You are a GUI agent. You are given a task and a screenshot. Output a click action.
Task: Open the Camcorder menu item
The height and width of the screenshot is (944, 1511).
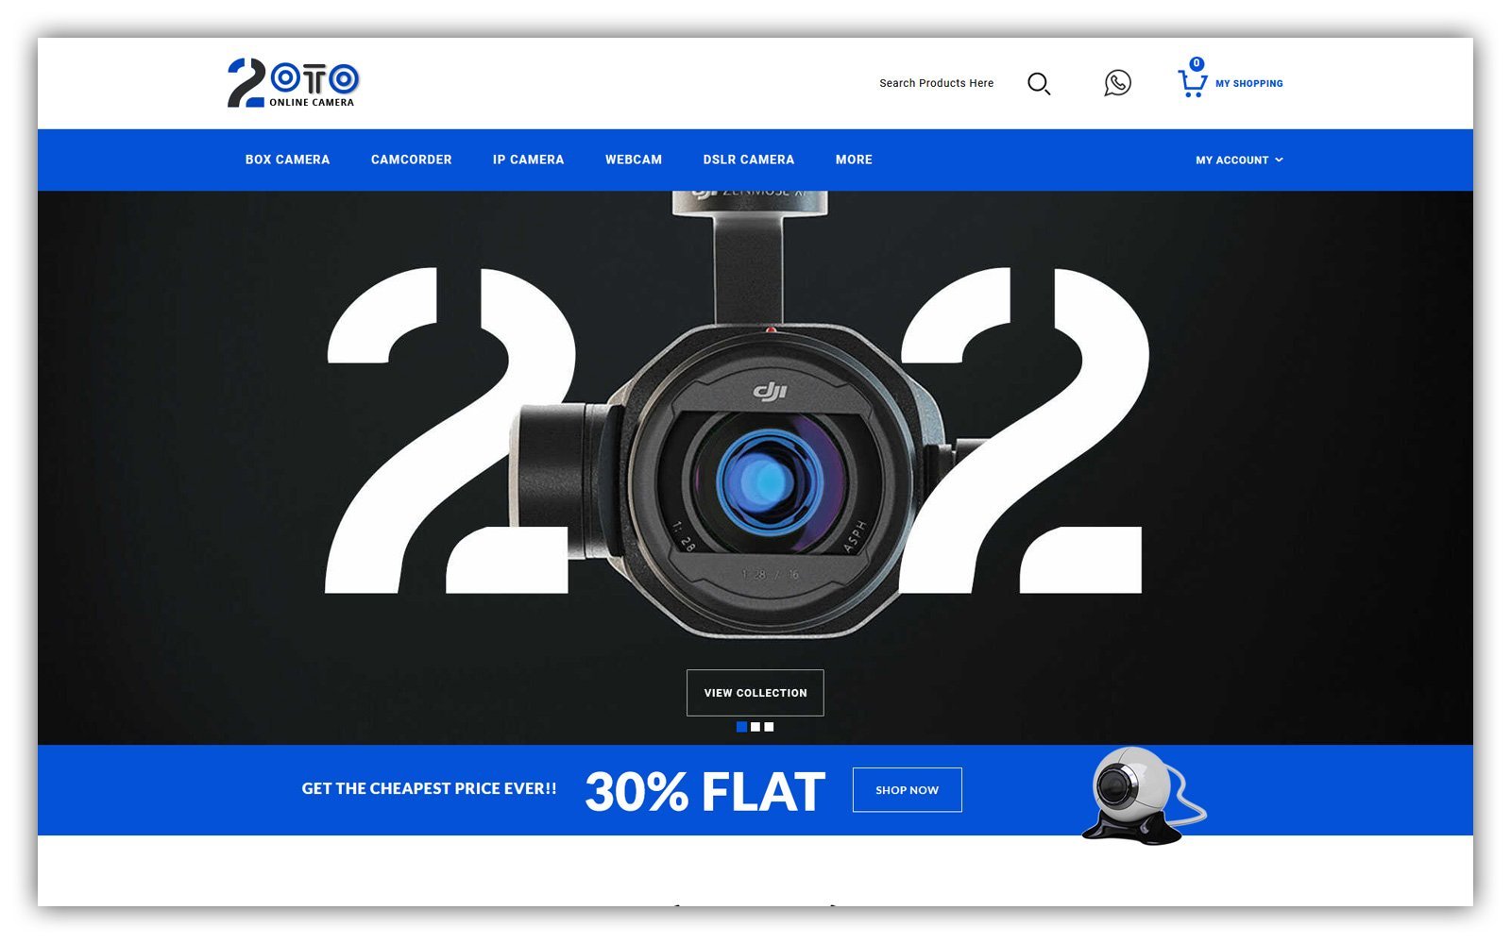411,160
